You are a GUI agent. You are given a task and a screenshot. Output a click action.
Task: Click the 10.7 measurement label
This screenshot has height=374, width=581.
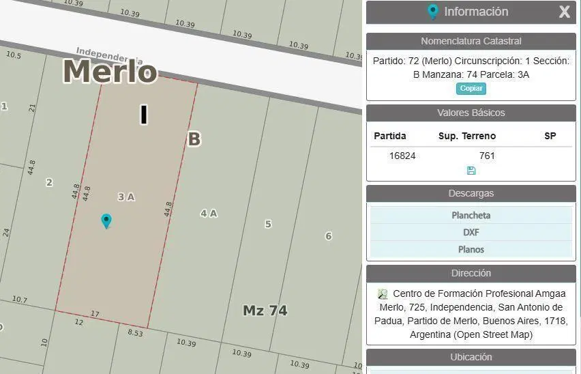(x=20, y=299)
